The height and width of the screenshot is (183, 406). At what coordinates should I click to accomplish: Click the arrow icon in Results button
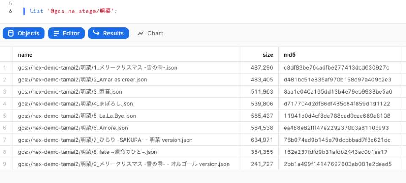click(x=96, y=33)
